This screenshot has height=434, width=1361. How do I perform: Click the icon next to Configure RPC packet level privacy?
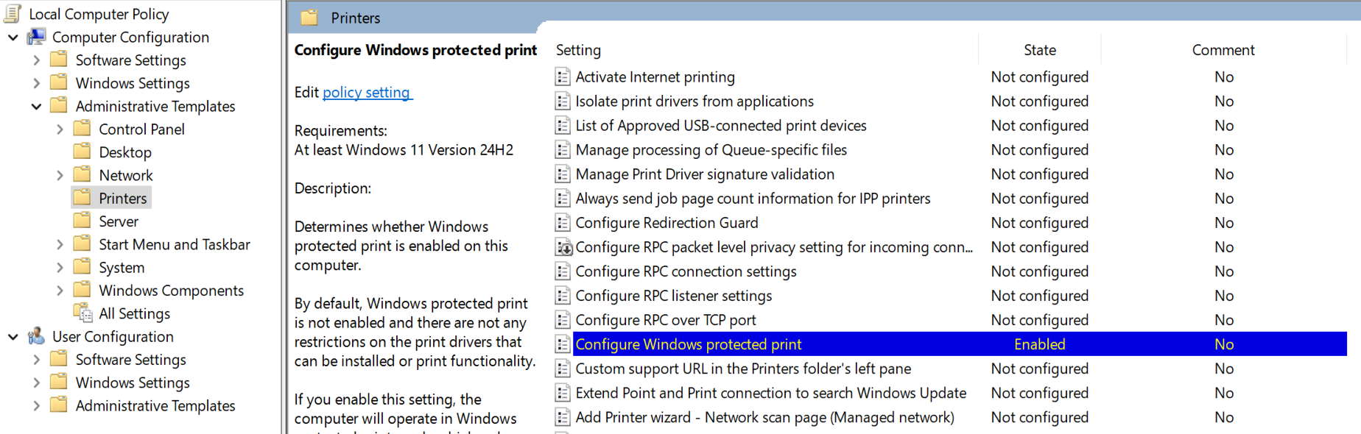coord(563,247)
